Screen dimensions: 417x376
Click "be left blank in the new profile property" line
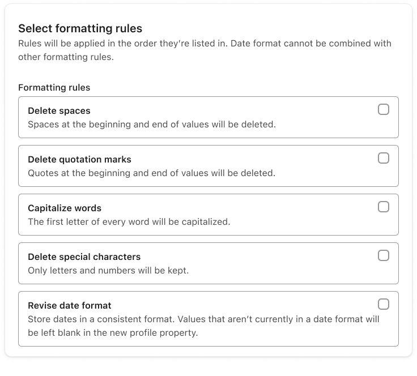pos(113,332)
